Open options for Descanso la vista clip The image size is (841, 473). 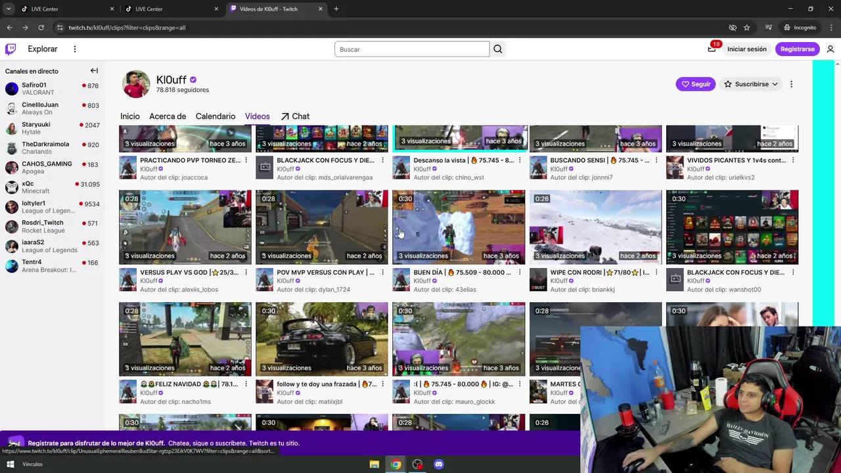coord(520,160)
